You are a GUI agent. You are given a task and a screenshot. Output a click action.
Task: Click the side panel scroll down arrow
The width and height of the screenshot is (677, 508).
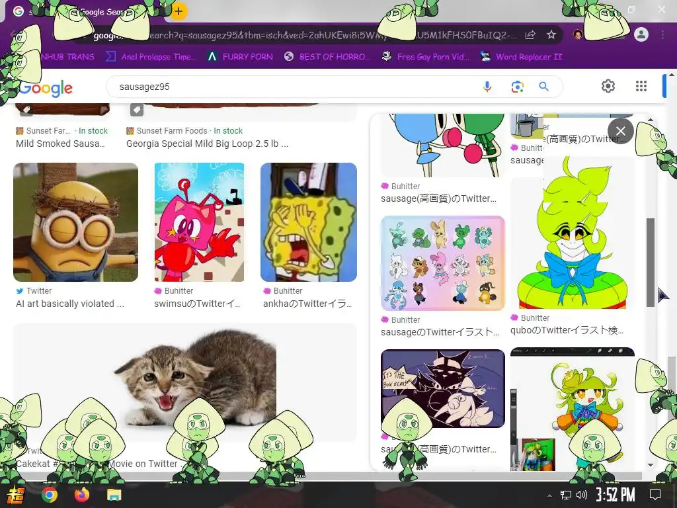(x=651, y=465)
